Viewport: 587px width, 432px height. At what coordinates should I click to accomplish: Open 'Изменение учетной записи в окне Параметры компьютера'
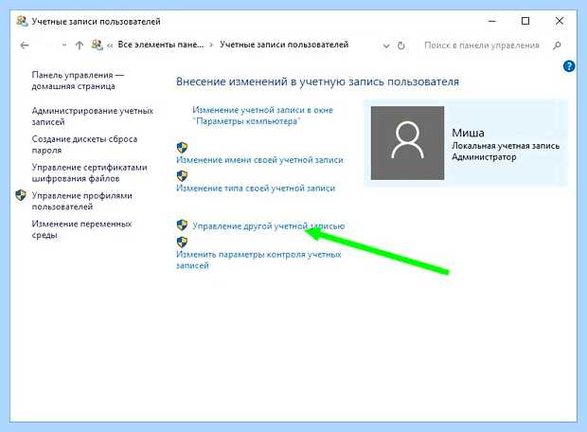(x=263, y=116)
